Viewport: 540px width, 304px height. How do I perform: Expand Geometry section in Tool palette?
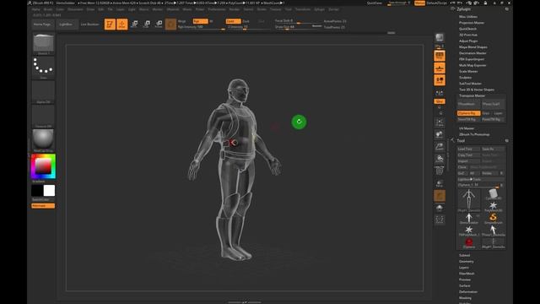pos(467,262)
